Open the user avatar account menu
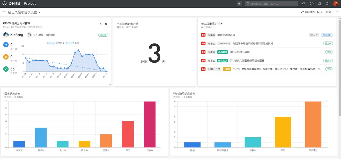Screen dimensions: 341x159 point(336,4)
